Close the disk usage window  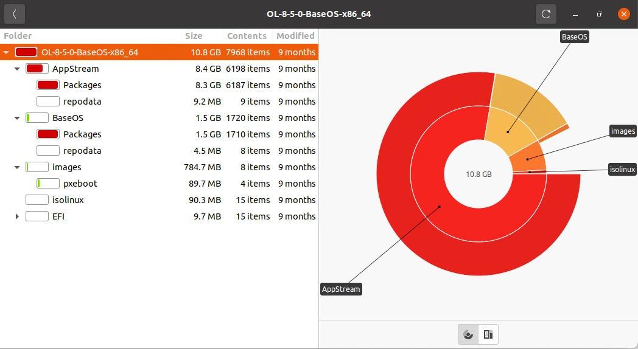624,14
